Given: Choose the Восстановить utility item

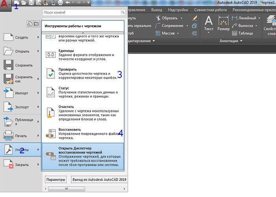Looking at the screenshot, I should coord(83,134).
